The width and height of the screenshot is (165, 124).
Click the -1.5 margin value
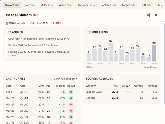pyautogui.click(x=62, y=111)
